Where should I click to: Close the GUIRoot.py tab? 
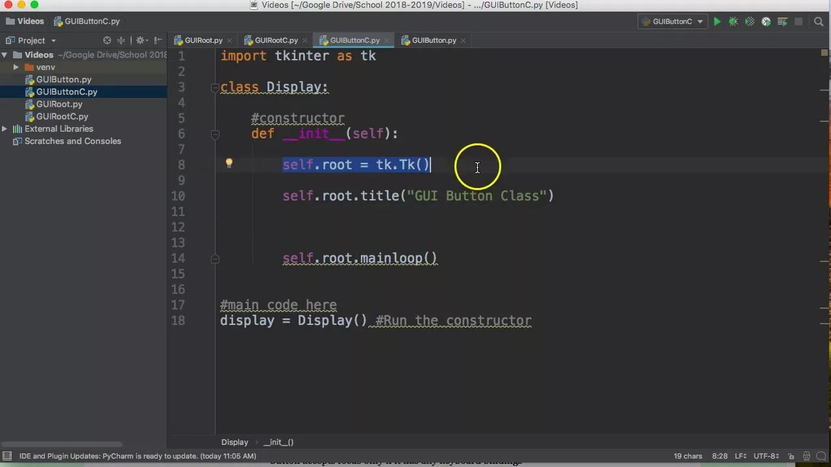pos(230,40)
